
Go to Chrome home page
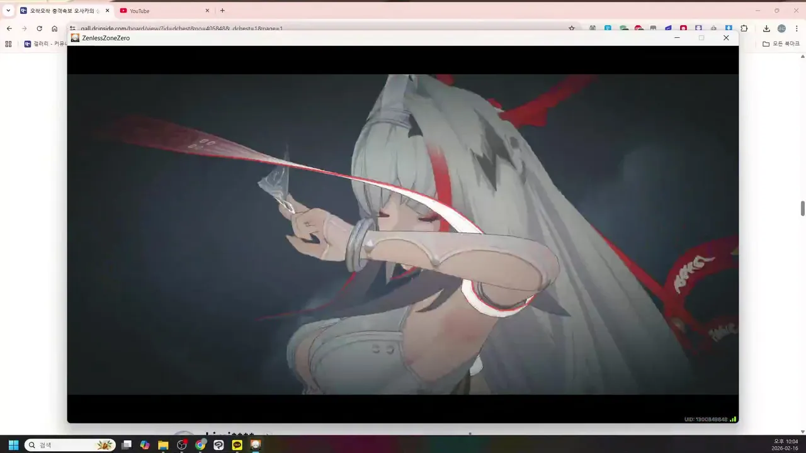click(55, 28)
